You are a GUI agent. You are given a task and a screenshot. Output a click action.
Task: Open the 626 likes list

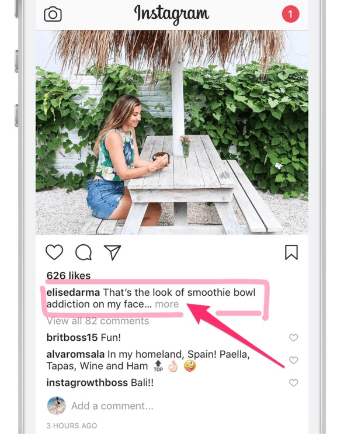(x=68, y=275)
